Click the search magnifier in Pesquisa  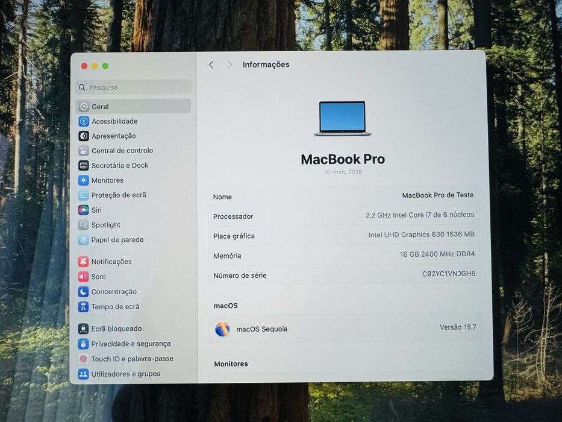click(82, 87)
